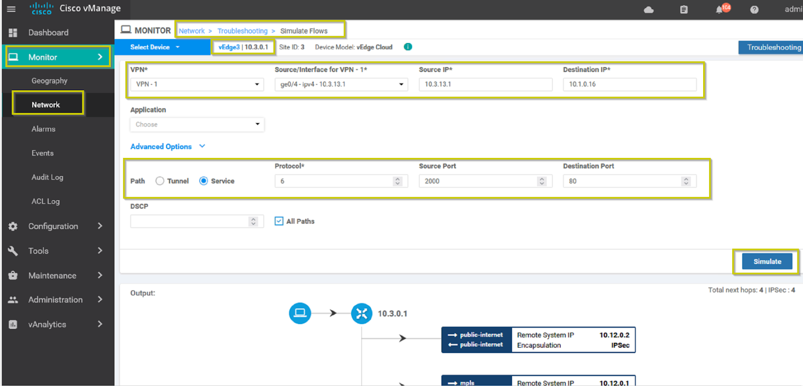This screenshot has width=803, height=386.
Task: Open the Application Choose dropdown
Action: [197, 124]
